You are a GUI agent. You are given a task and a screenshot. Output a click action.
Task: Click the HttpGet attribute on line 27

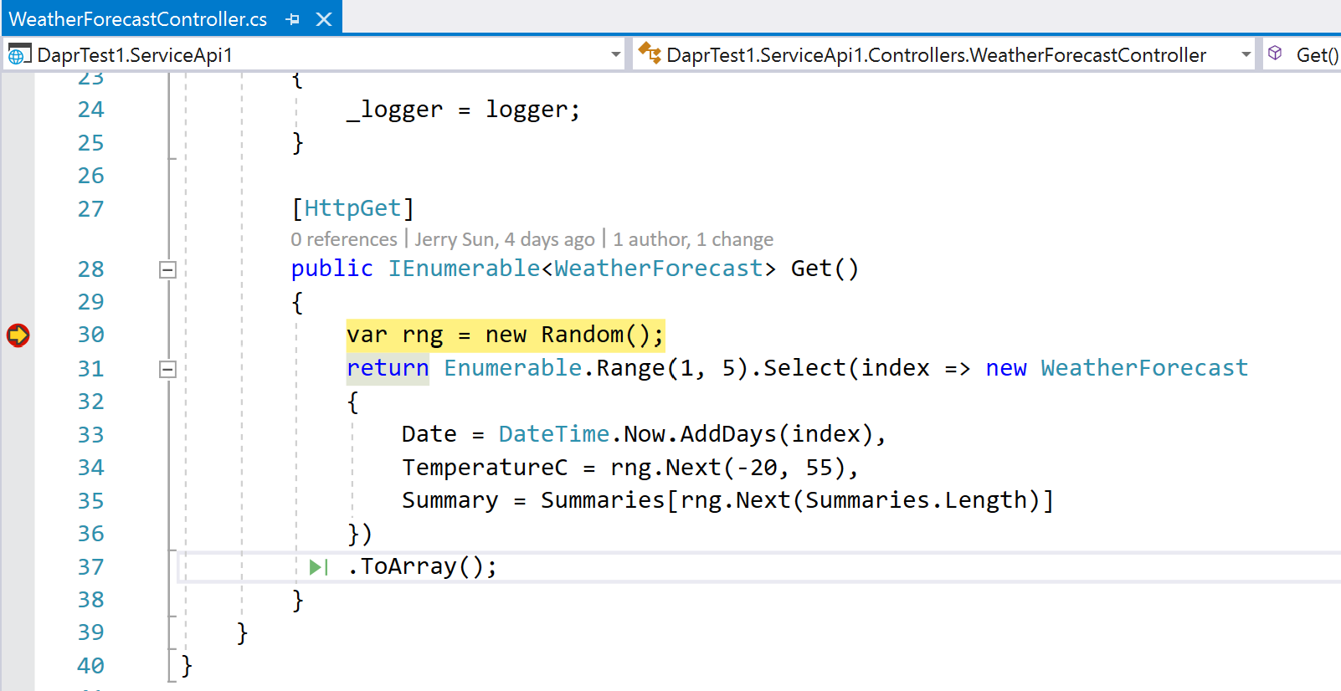click(x=352, y=207)
